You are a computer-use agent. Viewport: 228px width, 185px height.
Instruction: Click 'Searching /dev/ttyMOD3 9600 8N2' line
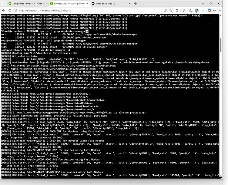click(x=50, y=159)
